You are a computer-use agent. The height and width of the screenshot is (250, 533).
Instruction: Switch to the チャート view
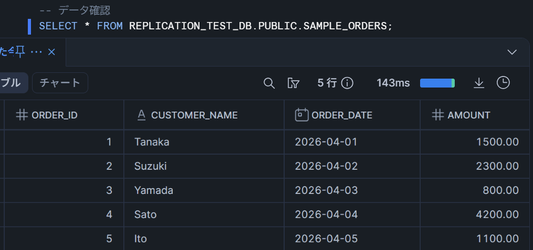60,83
